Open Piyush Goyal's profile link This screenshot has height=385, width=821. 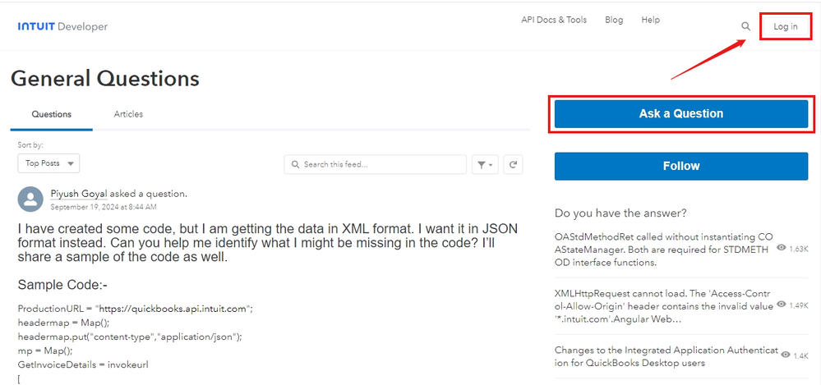tap(79, 194)
